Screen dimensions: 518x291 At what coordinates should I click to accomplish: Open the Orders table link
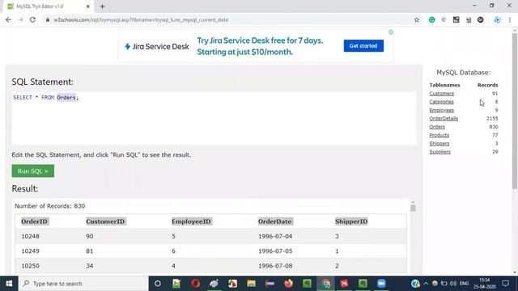[437, 127]
